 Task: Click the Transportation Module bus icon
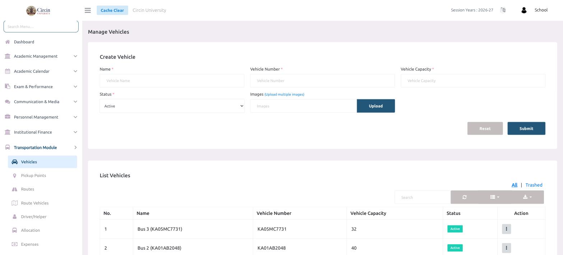[8, 147]
